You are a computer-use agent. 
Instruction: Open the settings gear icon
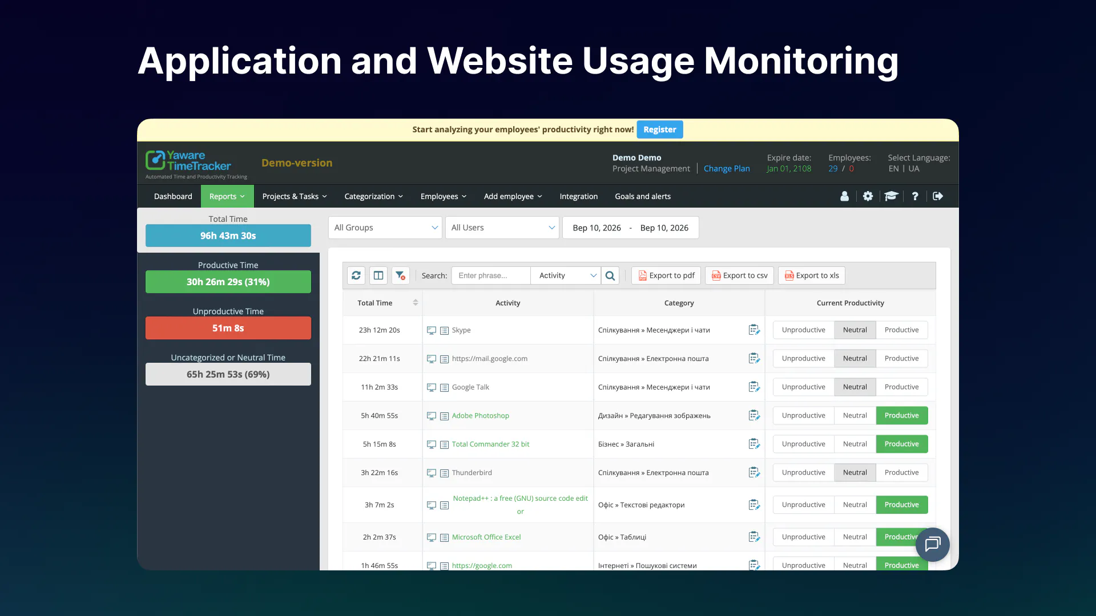coord(868,196)
